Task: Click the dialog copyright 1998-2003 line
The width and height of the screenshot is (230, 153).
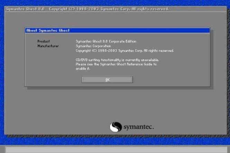Action: coord(125,51)
